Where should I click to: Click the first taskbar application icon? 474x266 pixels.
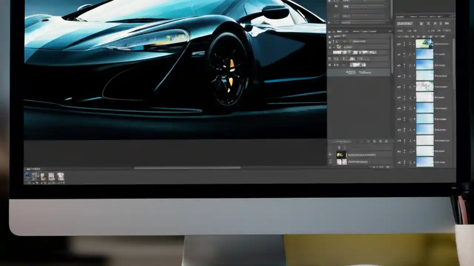coord(27,177)
